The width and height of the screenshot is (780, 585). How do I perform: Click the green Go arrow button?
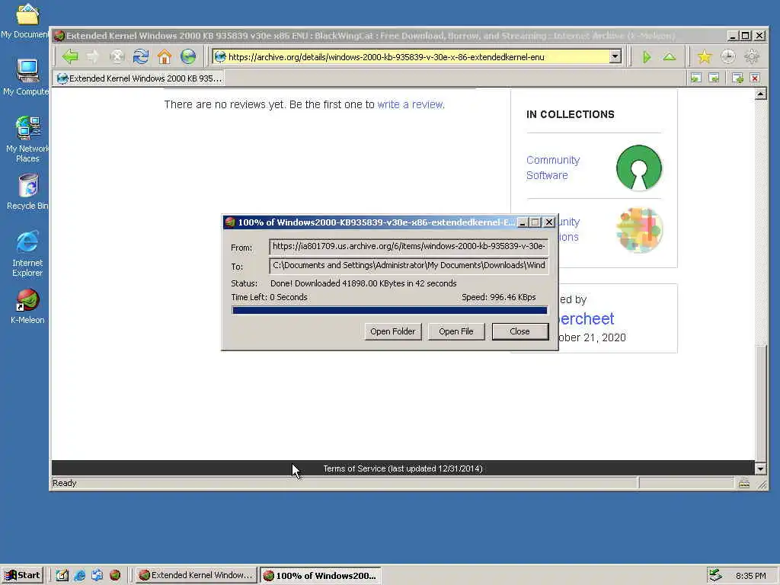pyautogui.click(x=646, y=57)
